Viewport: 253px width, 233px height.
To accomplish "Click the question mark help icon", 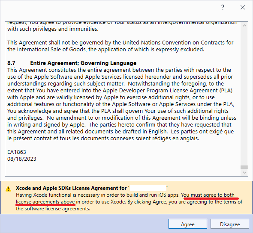I will click(223, 7).
